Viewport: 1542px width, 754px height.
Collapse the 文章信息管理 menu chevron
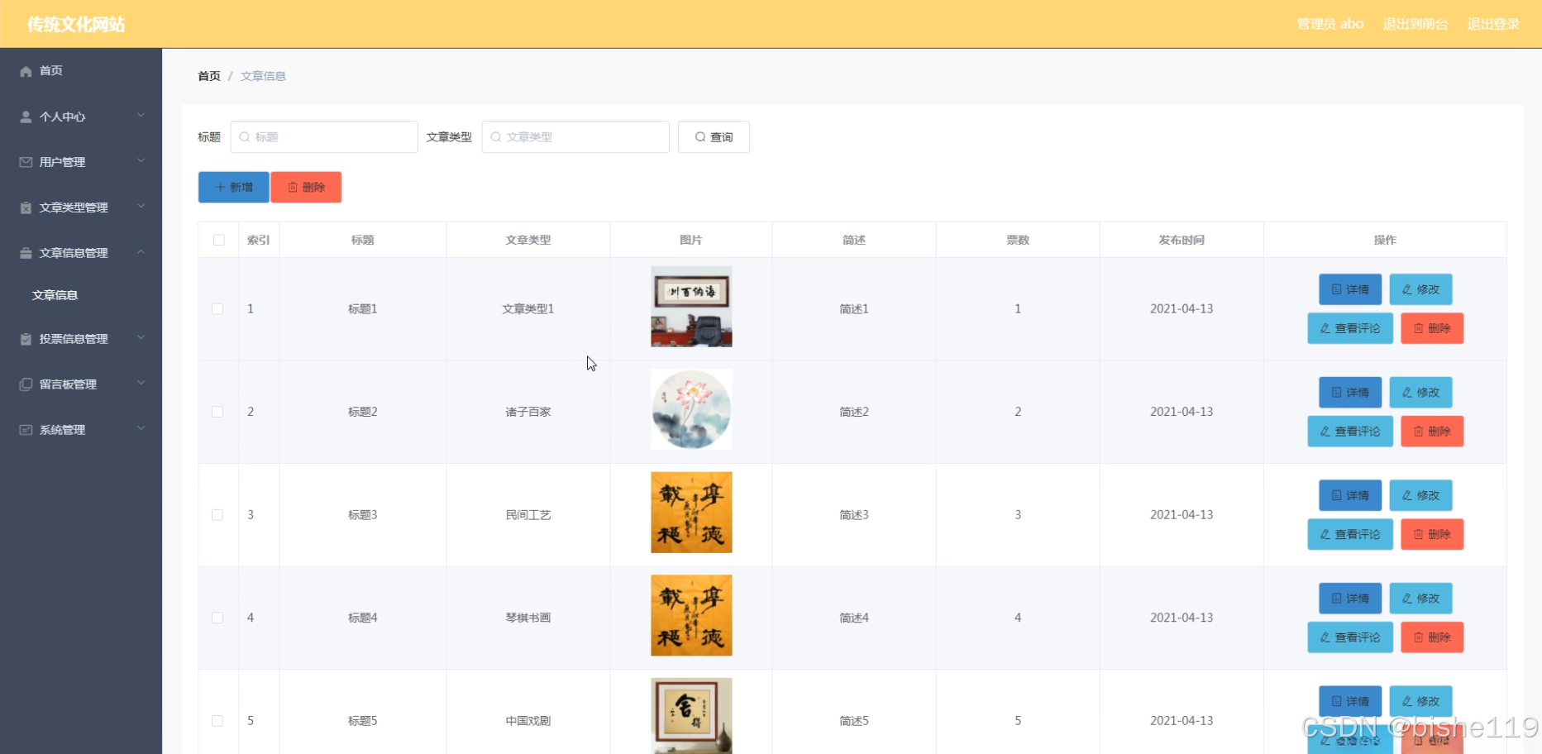[141, 253]
